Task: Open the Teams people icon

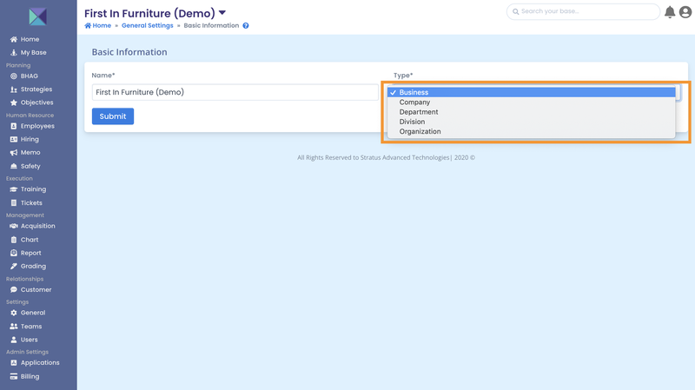Action: click(14, 327)
